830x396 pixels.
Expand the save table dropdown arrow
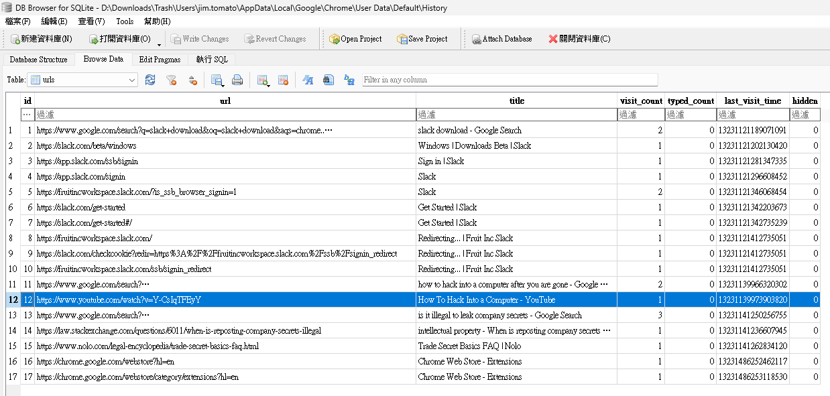(222, 84)
